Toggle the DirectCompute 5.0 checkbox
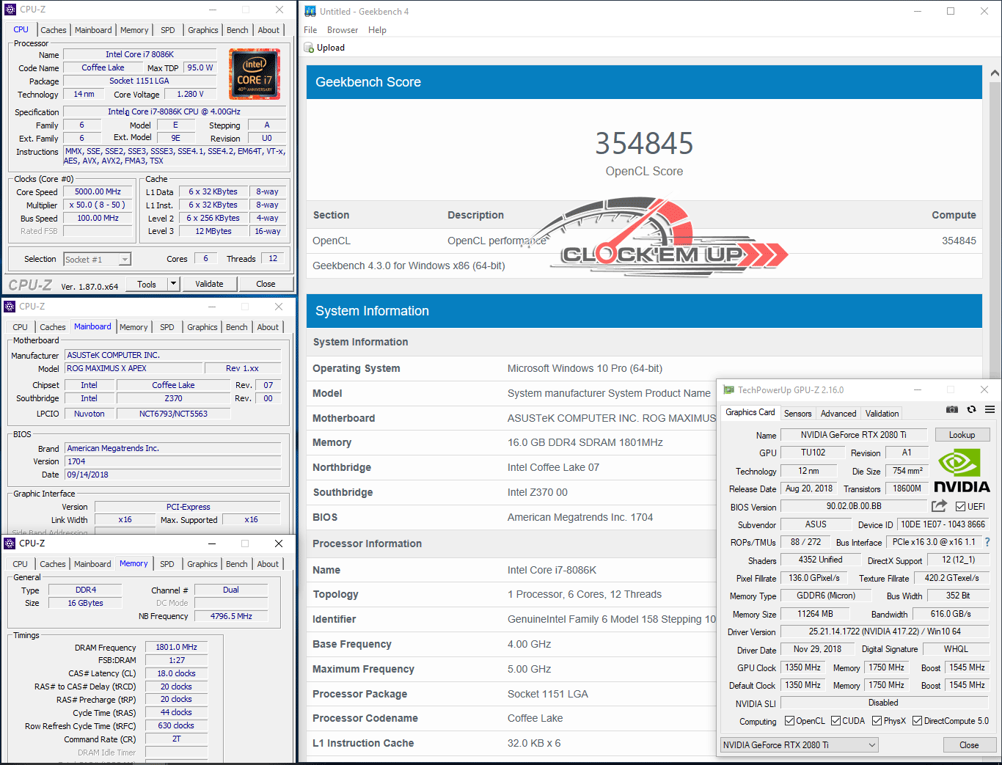Viewport: 1002px width, 765px height. coord(917,721)
